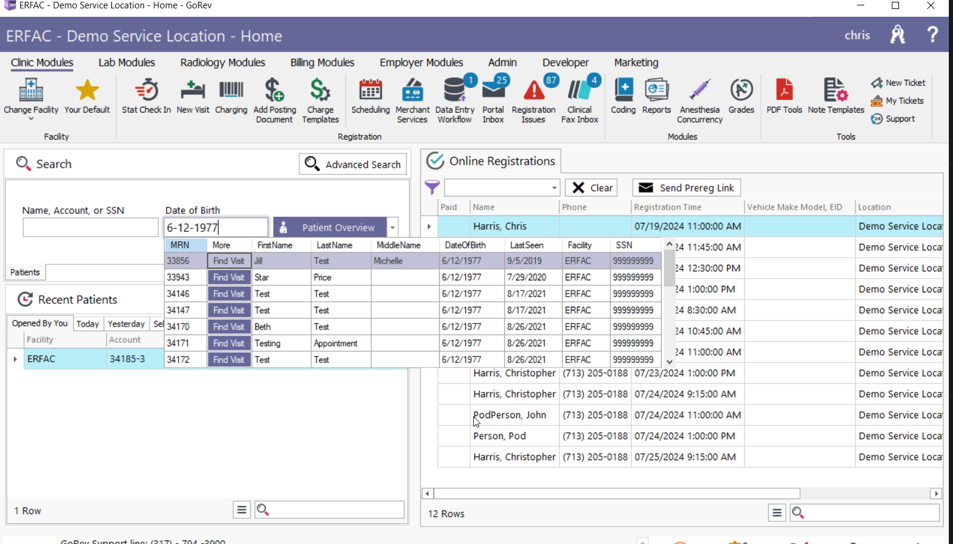Screen dimensions: 953x544
Task: Open the Patient Overview dropdown arrow
Action: 392,228
